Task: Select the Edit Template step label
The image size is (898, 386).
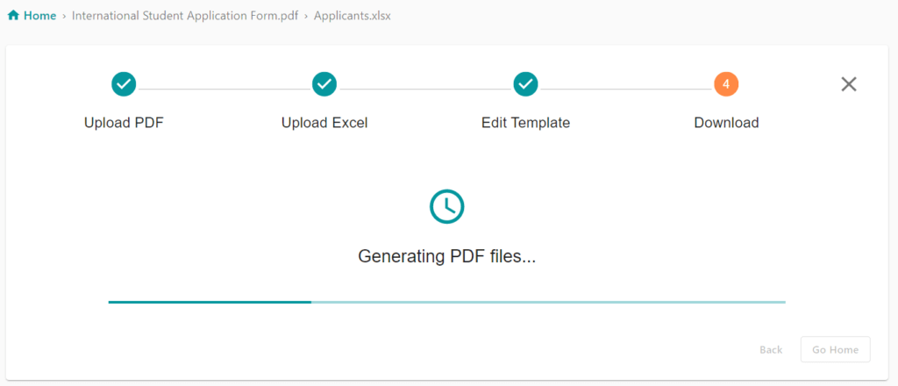Action: (525, 123)
